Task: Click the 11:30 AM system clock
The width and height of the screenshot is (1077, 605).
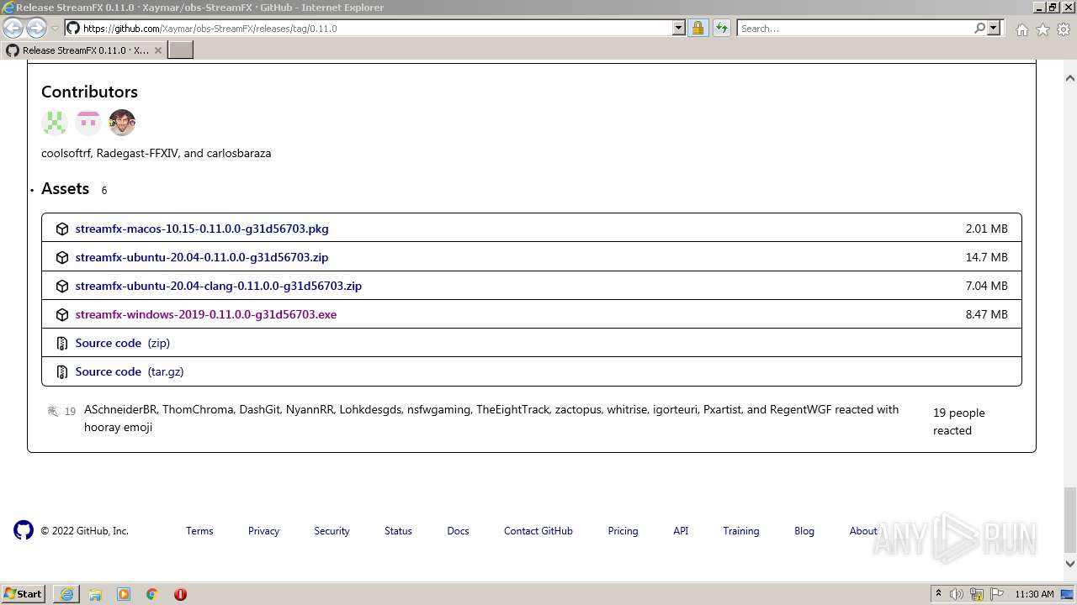Action: coord(1034,594)
